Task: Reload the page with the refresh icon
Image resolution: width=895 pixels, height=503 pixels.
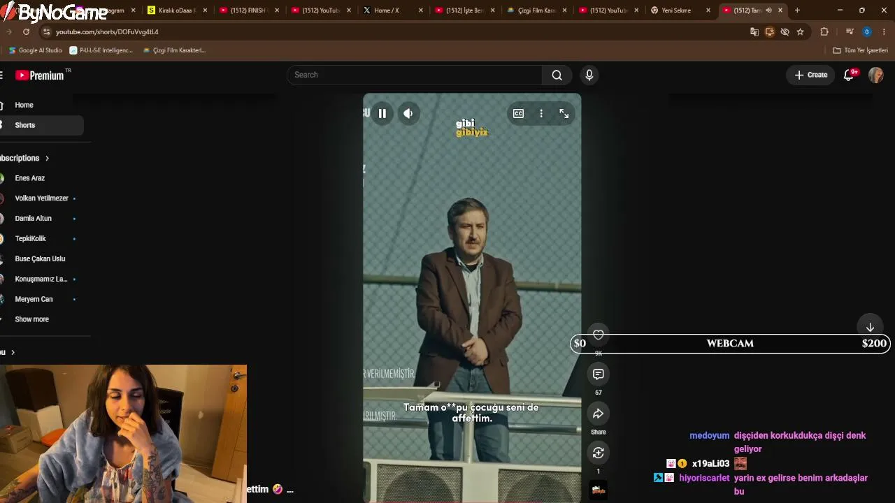Action: pos(27,31)
